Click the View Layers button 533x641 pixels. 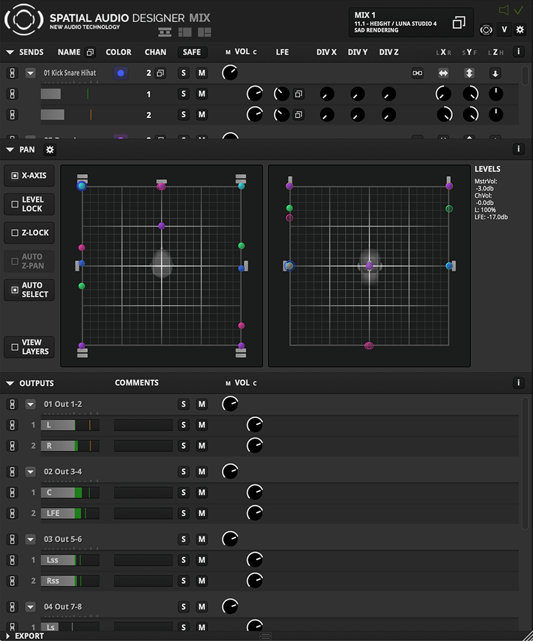(x=29, y=347)
